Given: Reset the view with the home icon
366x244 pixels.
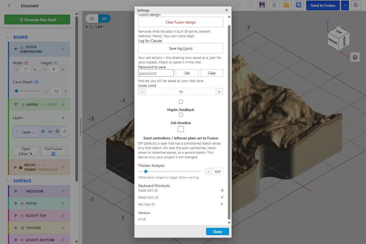Looking at the screenshot, I should [x=355, y=57].
